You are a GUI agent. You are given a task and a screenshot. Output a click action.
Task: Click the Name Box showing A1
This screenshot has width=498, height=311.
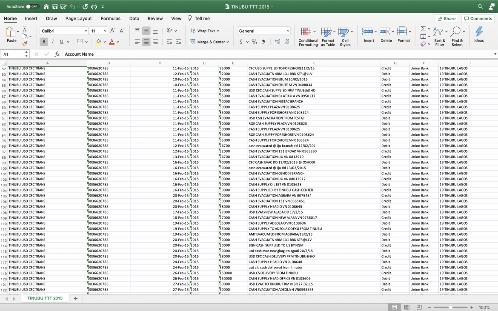click(x=13, y=54)
